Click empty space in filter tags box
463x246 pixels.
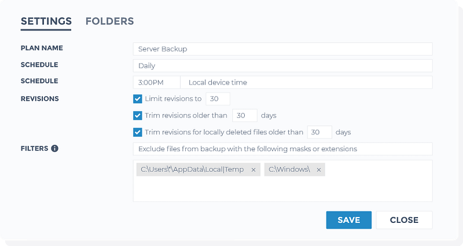282,190
